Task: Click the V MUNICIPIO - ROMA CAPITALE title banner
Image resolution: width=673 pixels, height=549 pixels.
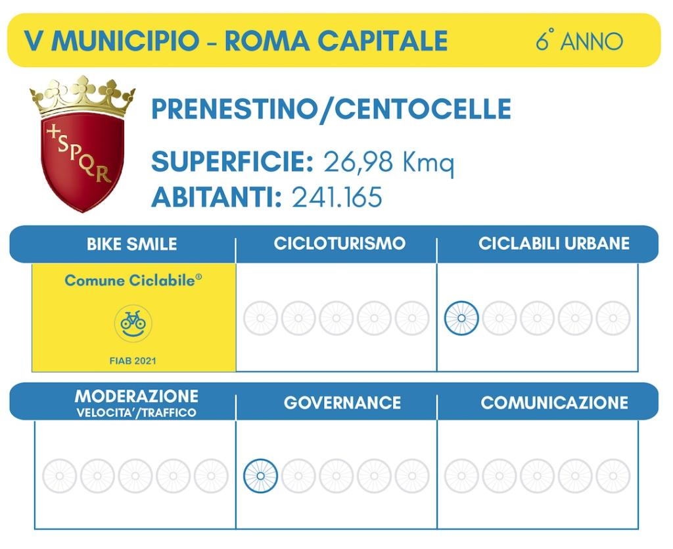Action: 335,40
